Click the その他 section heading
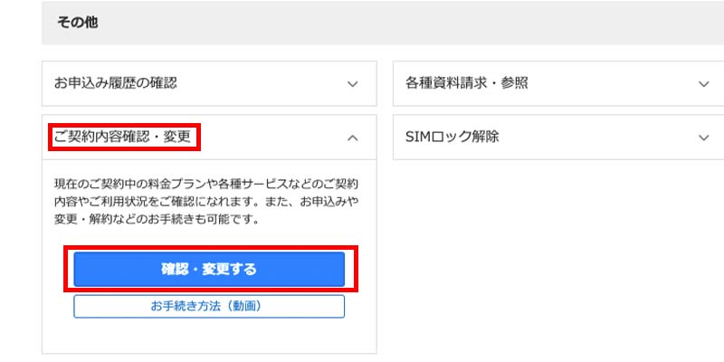The image size is (724, 362). pos(77,23)
